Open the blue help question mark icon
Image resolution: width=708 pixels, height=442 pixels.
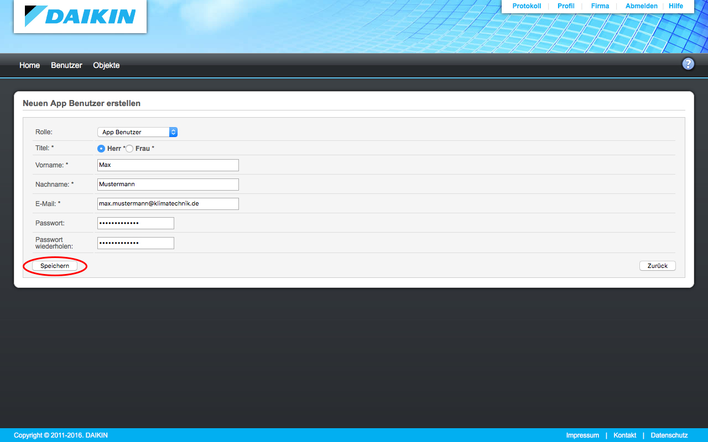click(x=688, y=64)
